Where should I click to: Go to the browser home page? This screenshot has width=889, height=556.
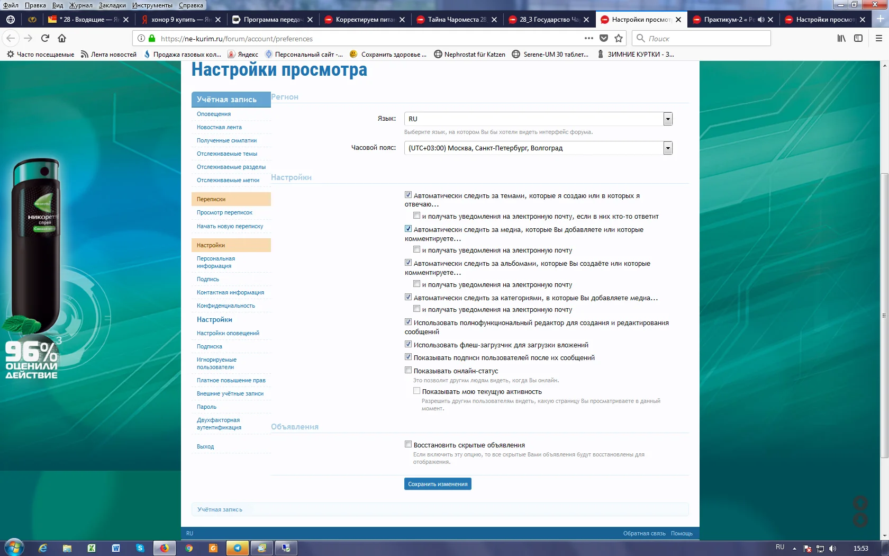click(62, 38)
